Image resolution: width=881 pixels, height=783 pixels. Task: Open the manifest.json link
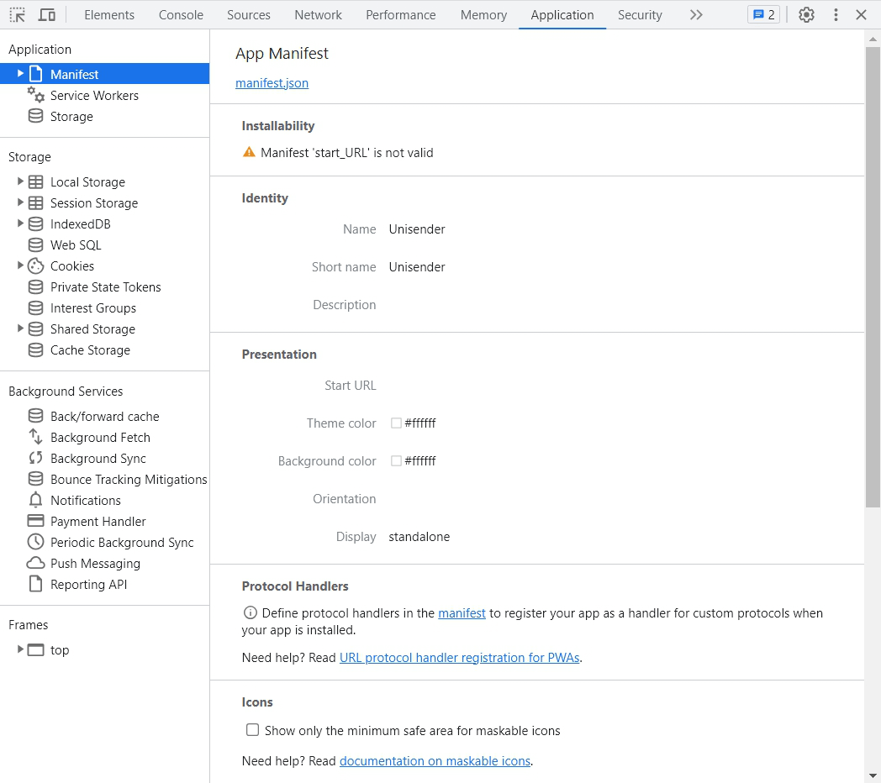click(x=272, y=82)
